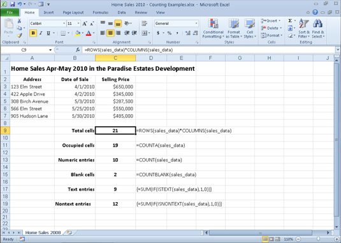Toggle Align Text Left
Screen dimensions: 341x243
(x=103, y=33)
